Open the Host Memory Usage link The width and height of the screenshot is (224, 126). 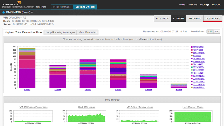pos(193,107)
